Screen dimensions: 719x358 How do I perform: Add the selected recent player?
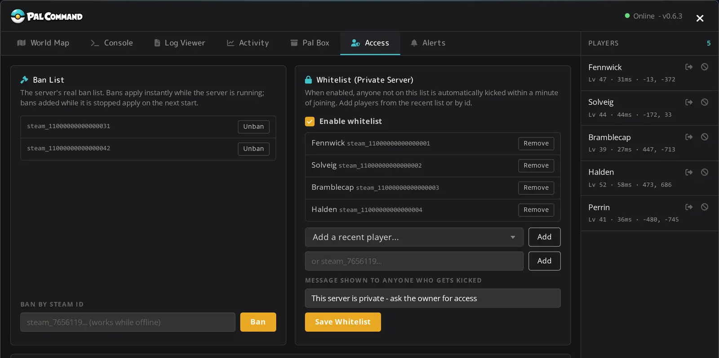tap(544, 237)
